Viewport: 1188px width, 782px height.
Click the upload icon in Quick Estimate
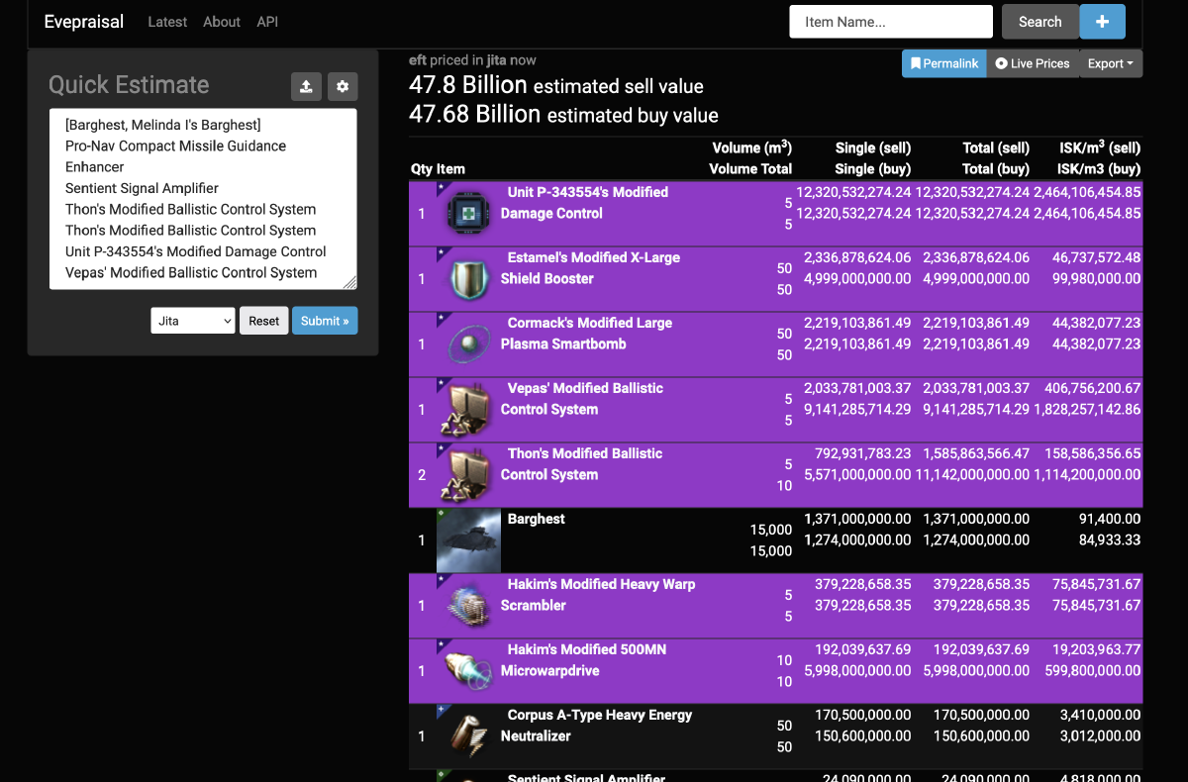[306, 87]
